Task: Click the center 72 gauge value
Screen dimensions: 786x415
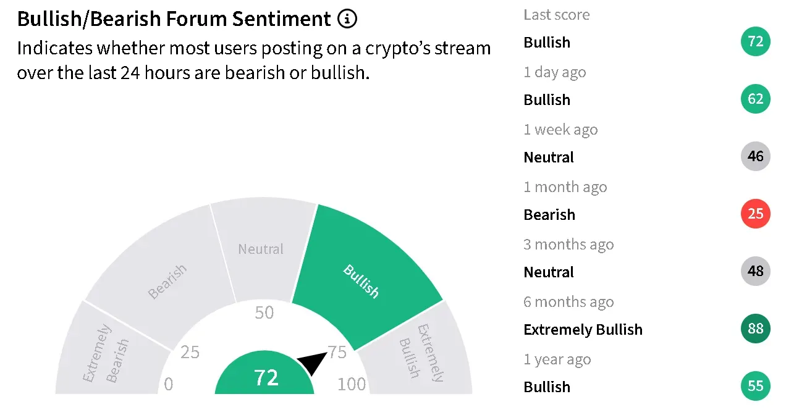Action: click(266, 377)
